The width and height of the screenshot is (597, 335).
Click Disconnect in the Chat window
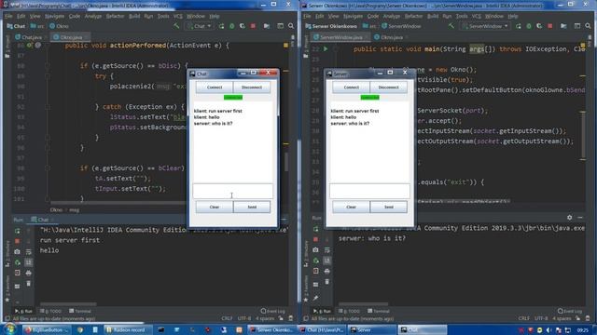point(252,87)
